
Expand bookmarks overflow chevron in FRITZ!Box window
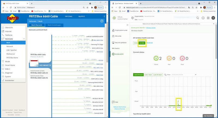point(89,11)
